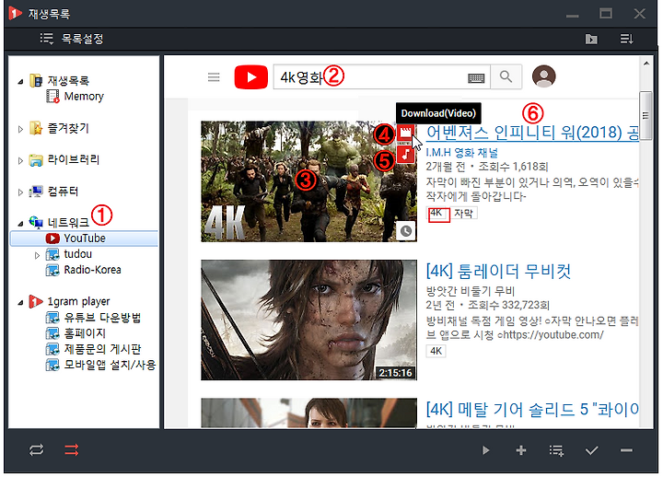The image size is (663, 477).
Task: Expand the 라이브러리 library node
Action: pos(20,160)
